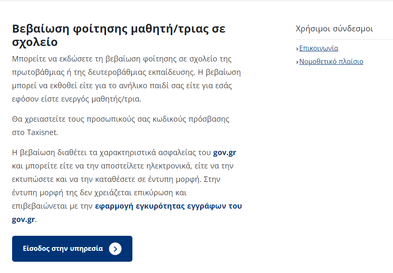Open the Επικοινωνία link
Screen dimensions: 393x273
click(319, 48)
